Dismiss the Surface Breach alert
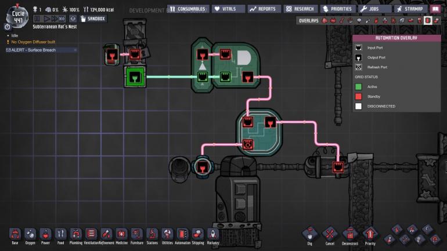The width and height of the screenshot is (447, 251). (75, 50)
